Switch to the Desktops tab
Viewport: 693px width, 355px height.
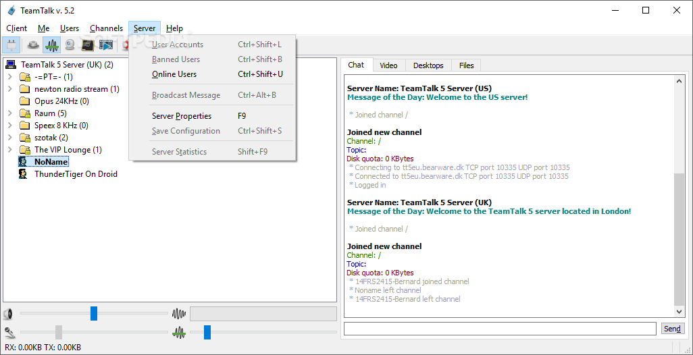[428, 65]
